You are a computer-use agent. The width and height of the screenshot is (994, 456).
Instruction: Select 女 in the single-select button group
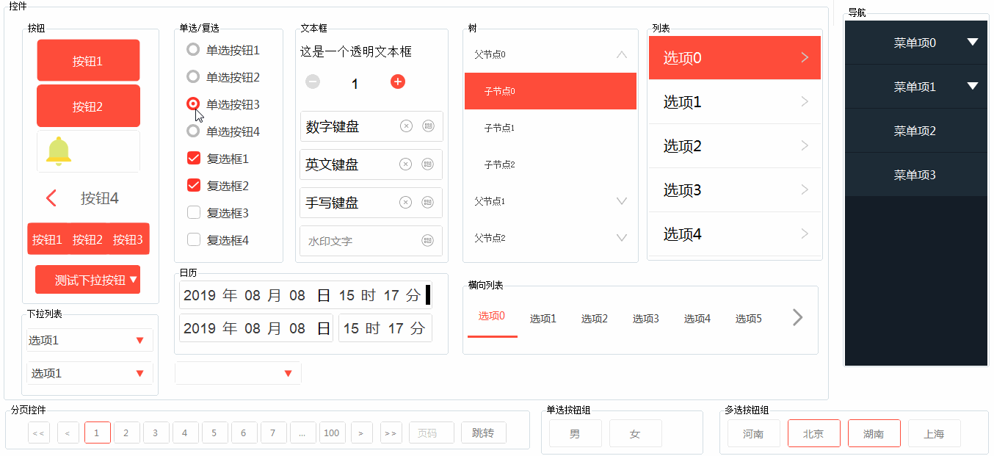pos(635,433)
